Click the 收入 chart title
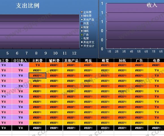164x136 pixels. point(152,5)
